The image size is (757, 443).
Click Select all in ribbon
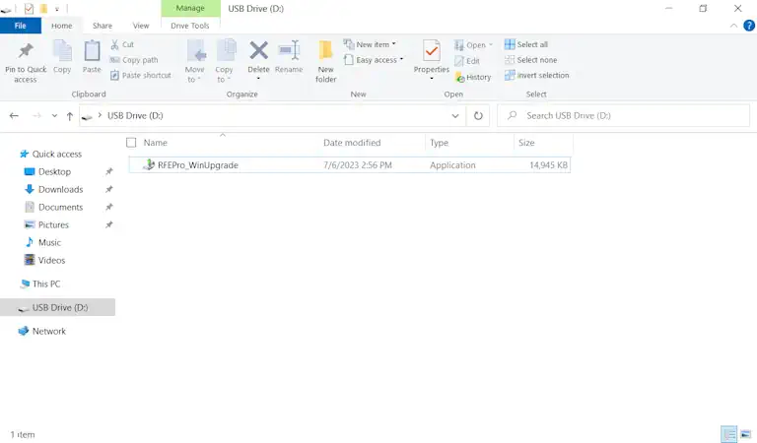tap(526, 44)
